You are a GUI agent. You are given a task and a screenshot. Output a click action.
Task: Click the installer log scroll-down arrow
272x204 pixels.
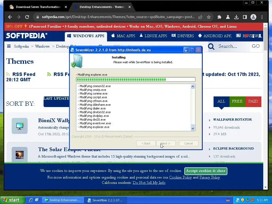[x=193, y=129]
